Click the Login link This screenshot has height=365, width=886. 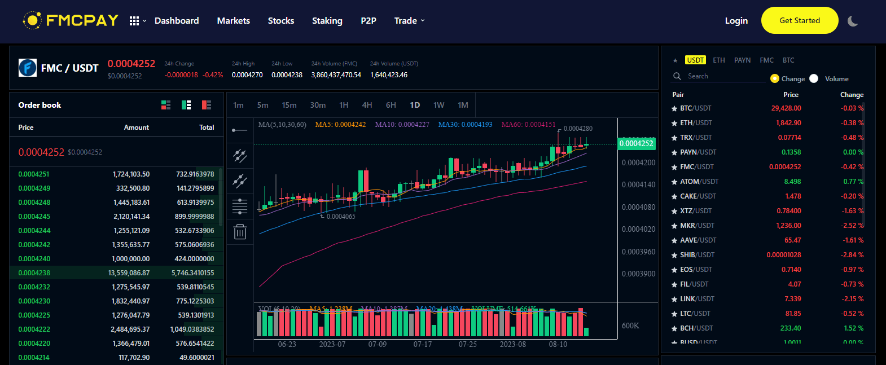736,21
